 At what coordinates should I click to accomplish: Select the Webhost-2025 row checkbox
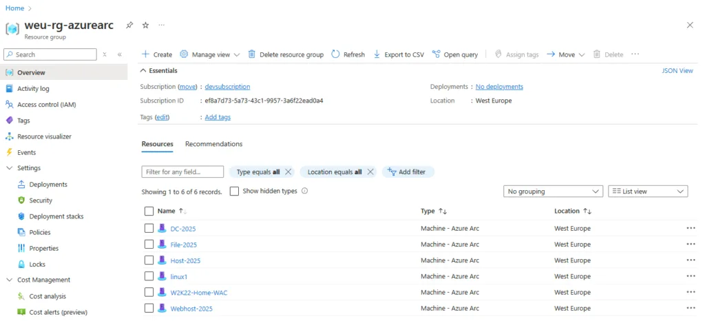[149, 308]
